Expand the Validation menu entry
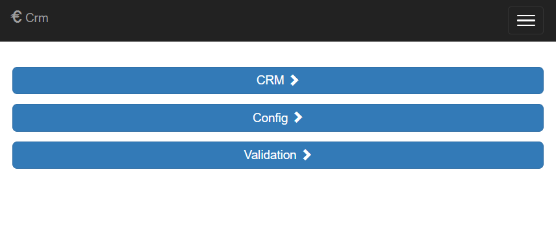 (278, 155)
